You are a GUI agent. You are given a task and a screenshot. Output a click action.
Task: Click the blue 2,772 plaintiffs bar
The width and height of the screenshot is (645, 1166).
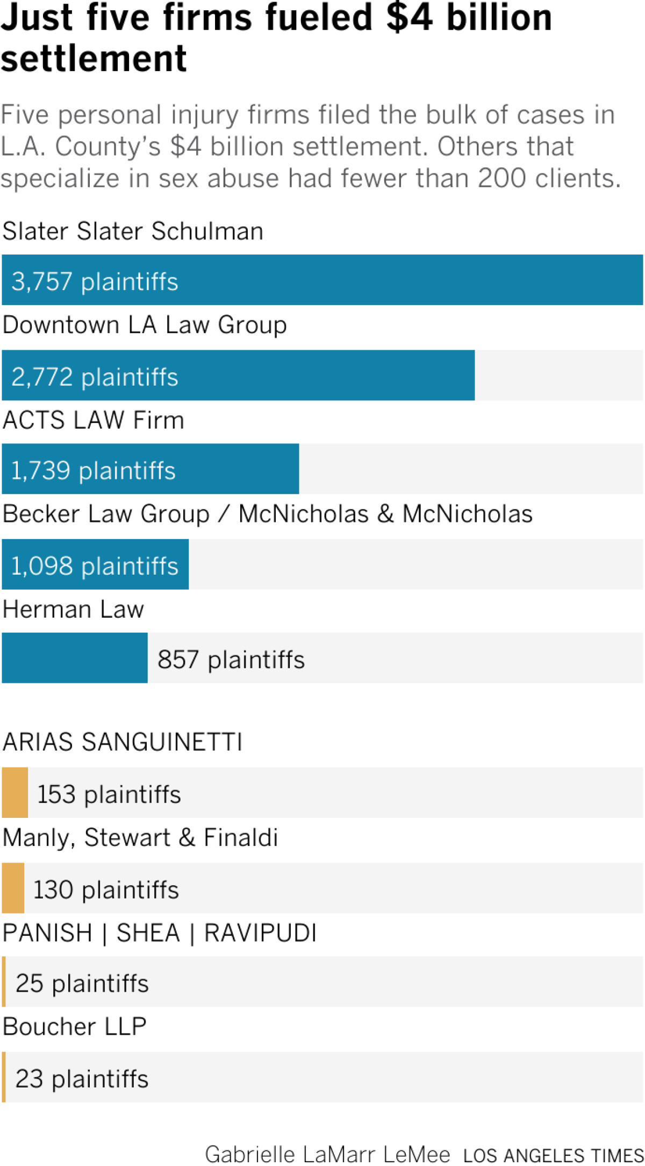point(238,376)
